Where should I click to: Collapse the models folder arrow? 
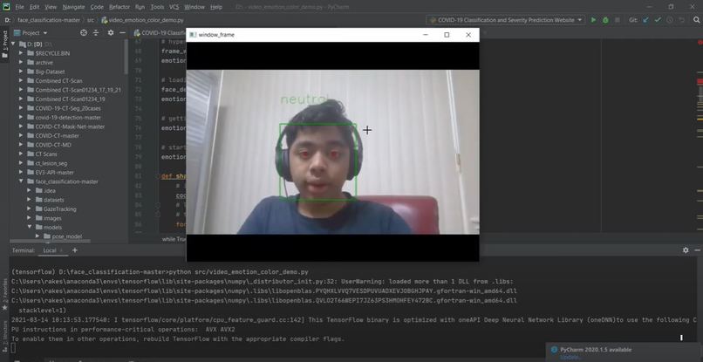click(x=30, y=227)
